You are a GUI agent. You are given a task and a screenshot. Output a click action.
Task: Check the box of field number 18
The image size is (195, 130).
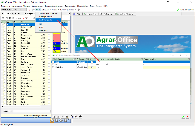coord(4,57)
